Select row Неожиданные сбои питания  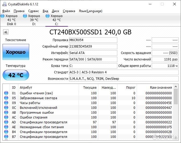coord(88,127)
